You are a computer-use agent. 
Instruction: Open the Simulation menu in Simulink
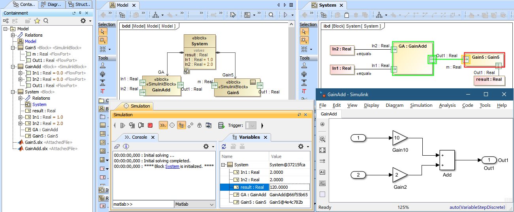click(x=421, y=105)
